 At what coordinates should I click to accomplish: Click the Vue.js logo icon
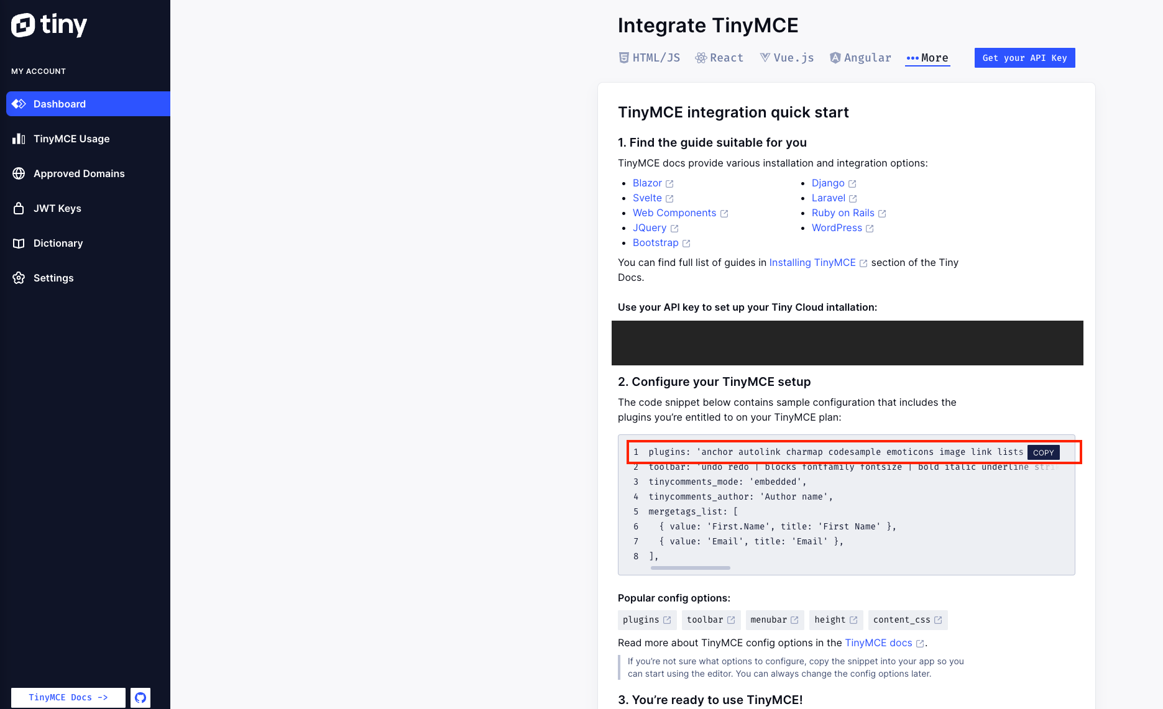click(x=765, y=58)
